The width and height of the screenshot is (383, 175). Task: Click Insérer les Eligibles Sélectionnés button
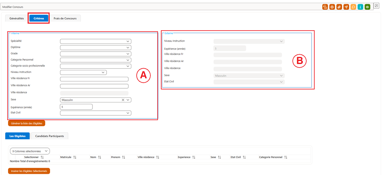29,171
